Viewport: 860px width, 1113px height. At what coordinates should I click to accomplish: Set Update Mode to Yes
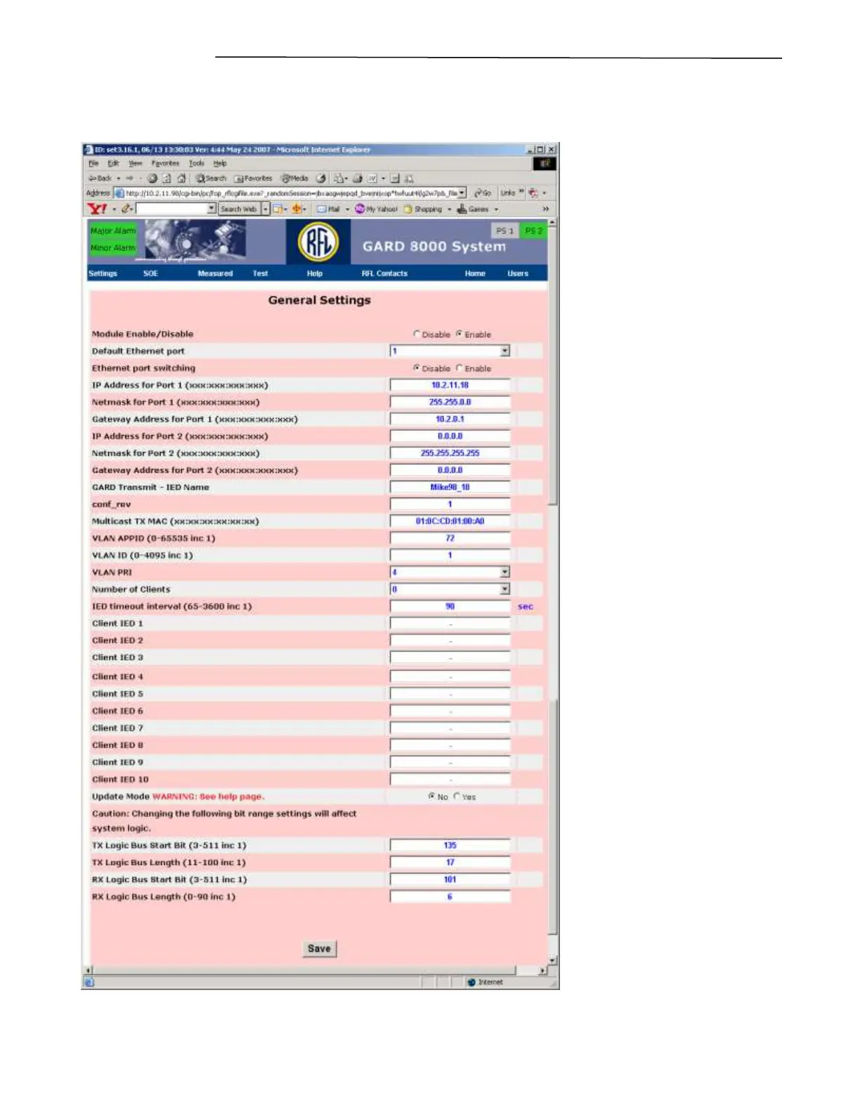pos(457,796)
